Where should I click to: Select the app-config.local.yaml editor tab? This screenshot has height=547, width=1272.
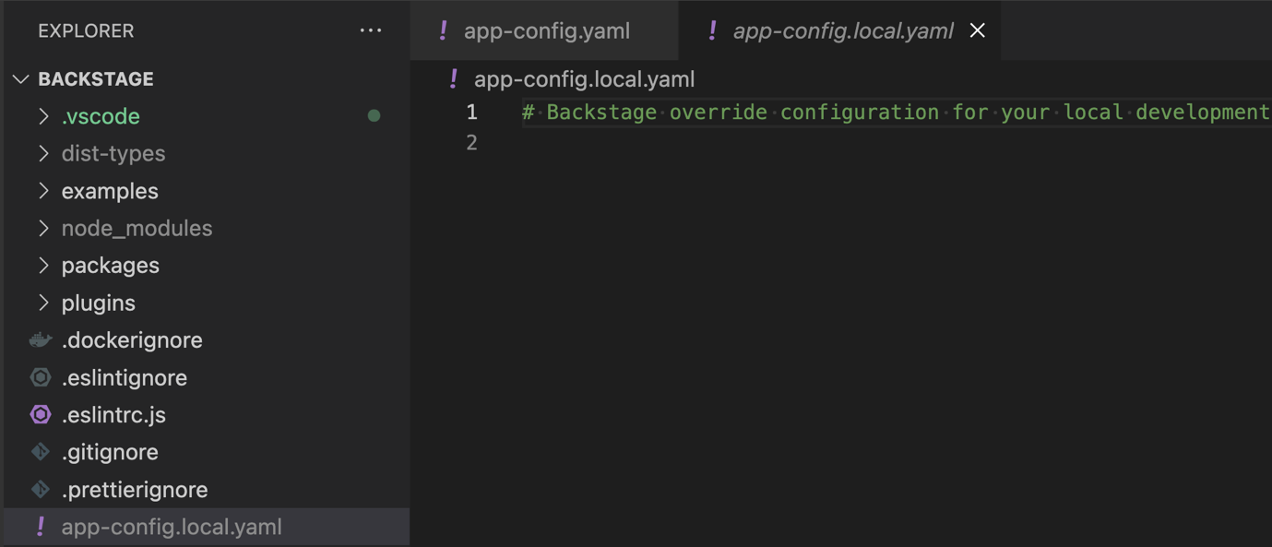842,30
